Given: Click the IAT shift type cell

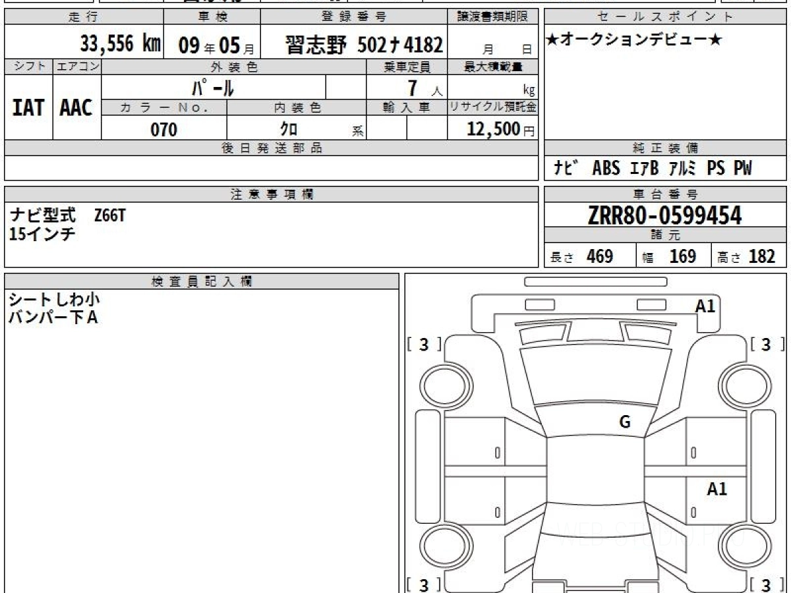Looking at the screenshot, I should click(28, 108).
